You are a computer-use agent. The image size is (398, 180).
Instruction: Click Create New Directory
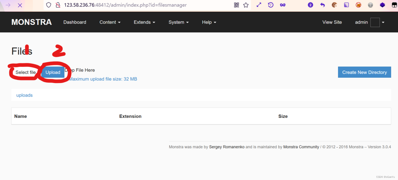(364, 72)
